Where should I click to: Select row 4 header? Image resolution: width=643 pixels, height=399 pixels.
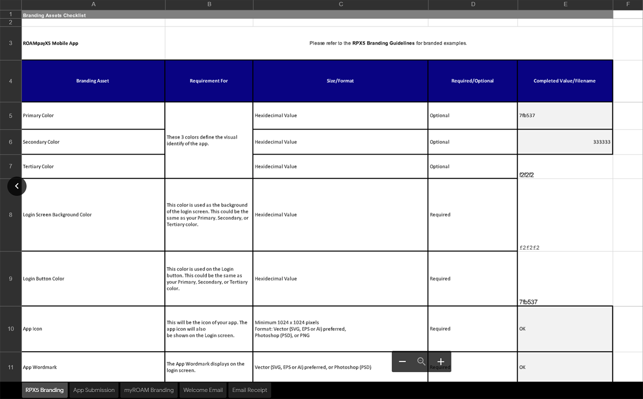point(11,81)
